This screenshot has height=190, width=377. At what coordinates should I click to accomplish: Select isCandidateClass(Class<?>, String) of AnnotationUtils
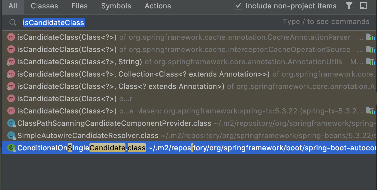[x=188, y=62]
